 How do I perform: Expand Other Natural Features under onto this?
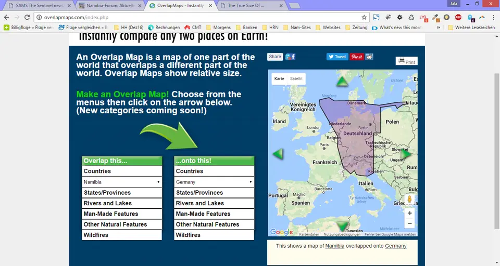click(x=214, y=224)
